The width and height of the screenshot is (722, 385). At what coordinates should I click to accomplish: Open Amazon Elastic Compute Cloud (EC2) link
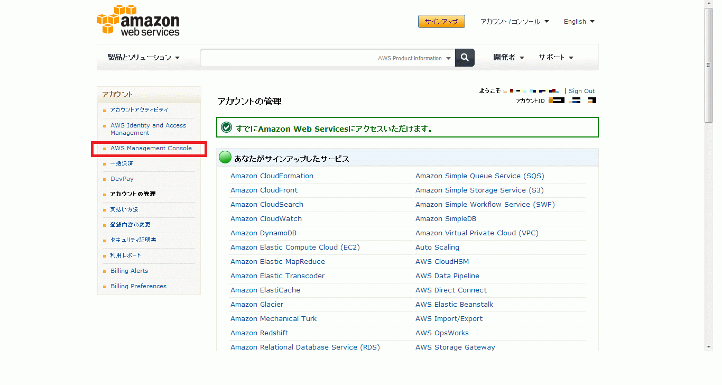[295, 247]
